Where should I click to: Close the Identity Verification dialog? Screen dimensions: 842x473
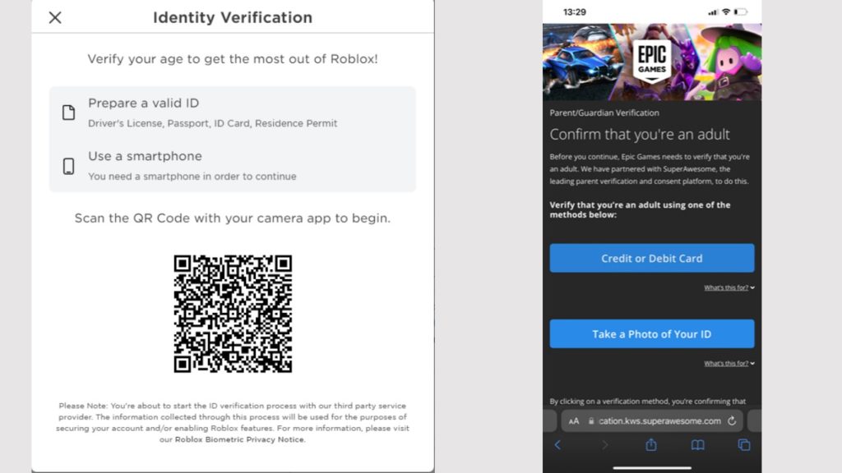point(55,17)
